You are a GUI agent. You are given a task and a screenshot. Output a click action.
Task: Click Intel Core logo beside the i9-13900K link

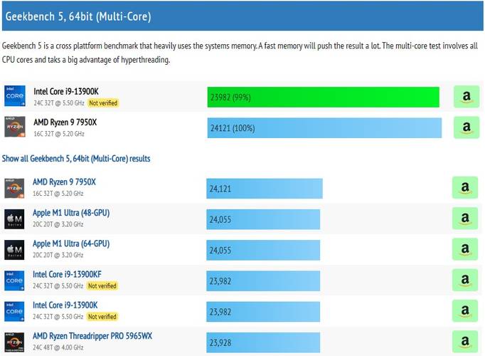coord(14,311)
